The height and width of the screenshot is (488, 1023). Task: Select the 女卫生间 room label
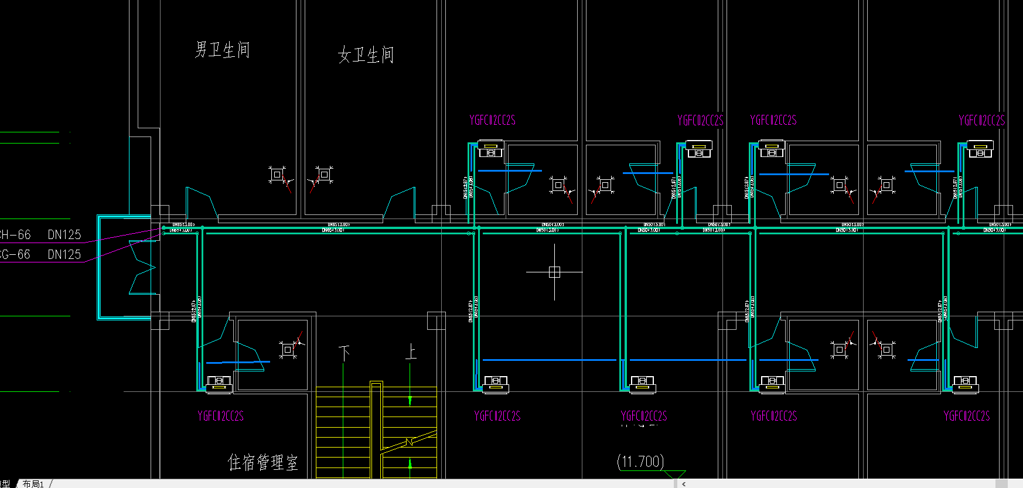tap(366, 55)
